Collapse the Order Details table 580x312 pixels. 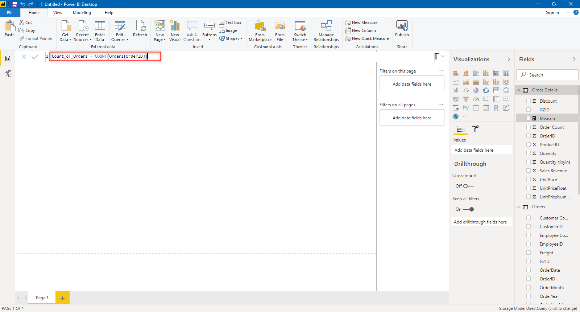(518, 90)
